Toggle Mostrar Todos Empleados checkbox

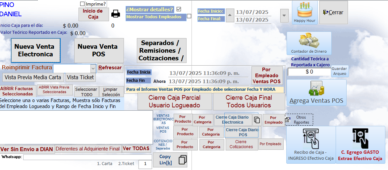coord(189,16)
